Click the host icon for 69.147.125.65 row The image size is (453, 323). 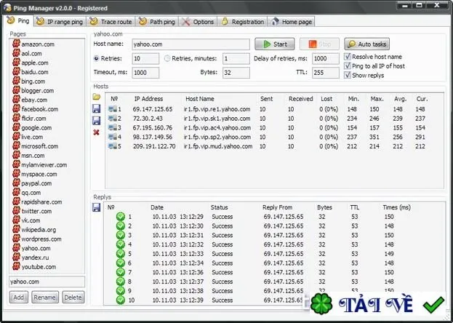click(x=113, y=109)
